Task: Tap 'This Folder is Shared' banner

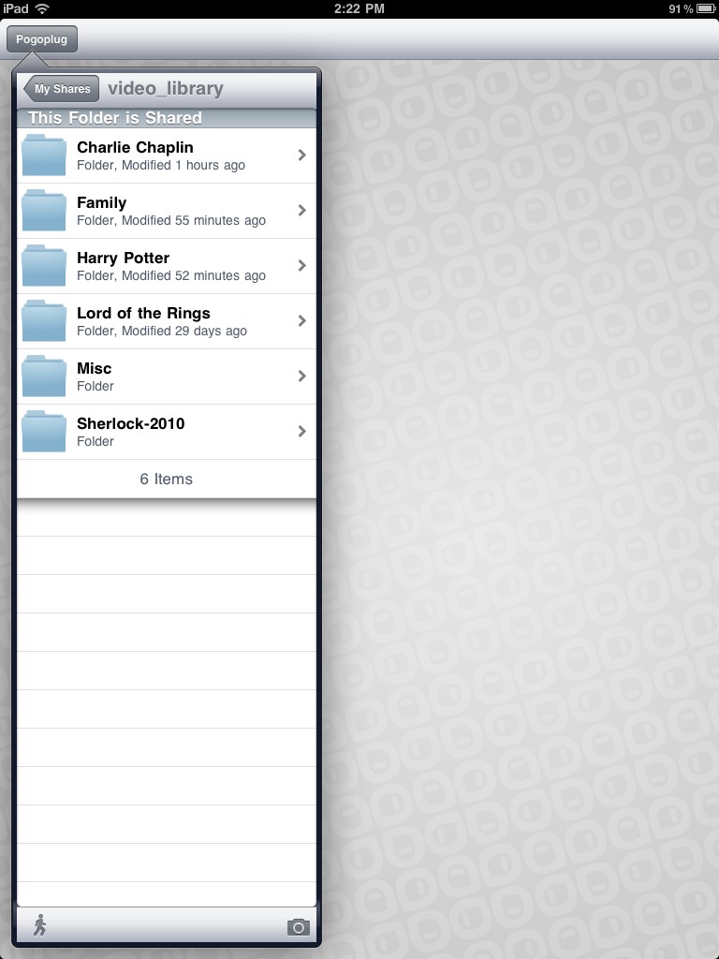Action: [x=167, y=118]
